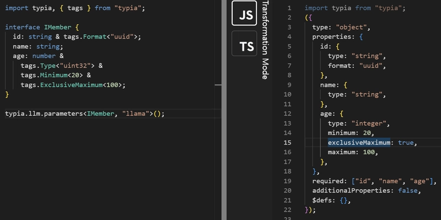
Task: Switch to JS transformation mode
Action: click(244, 13)
